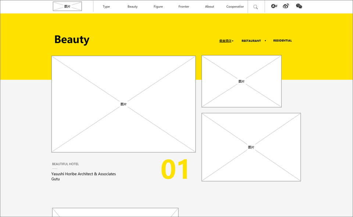Open the WeChat social icon

[299, 6]
